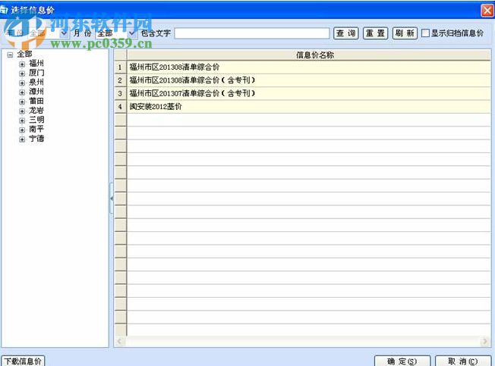Expand the 泉州 tree node
This screenshot has height=366, width=495.
[22, 83]
